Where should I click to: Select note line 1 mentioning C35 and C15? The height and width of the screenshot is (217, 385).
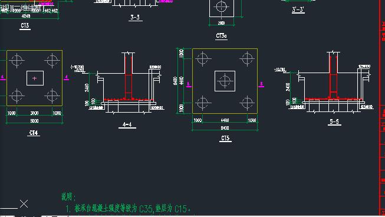[x=128, y=209]
